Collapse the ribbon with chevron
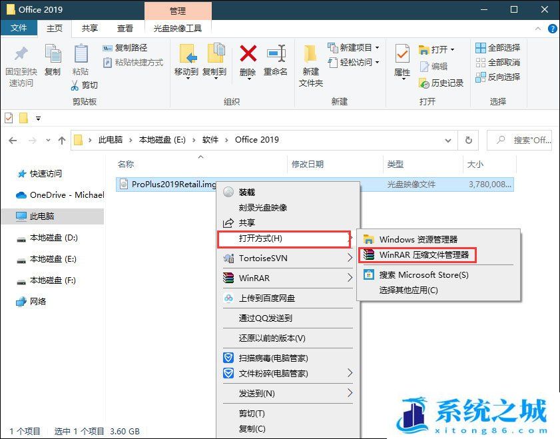 (538, 29)
